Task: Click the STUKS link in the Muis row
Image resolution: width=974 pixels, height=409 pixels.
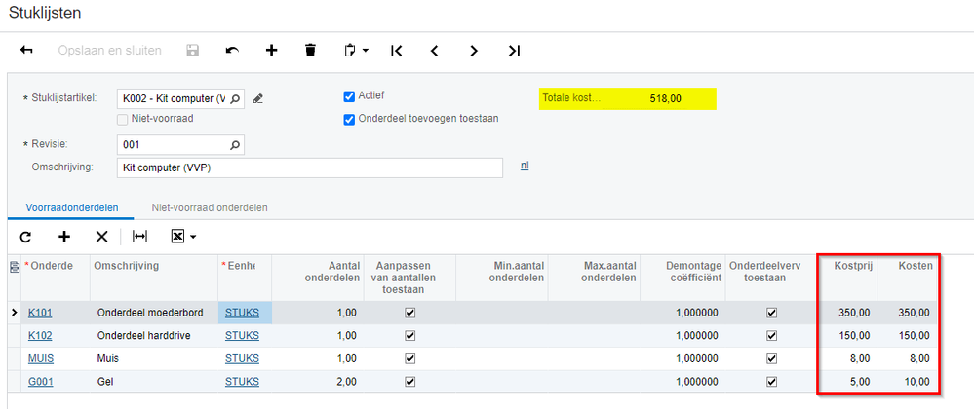Action: coord(242,359)
